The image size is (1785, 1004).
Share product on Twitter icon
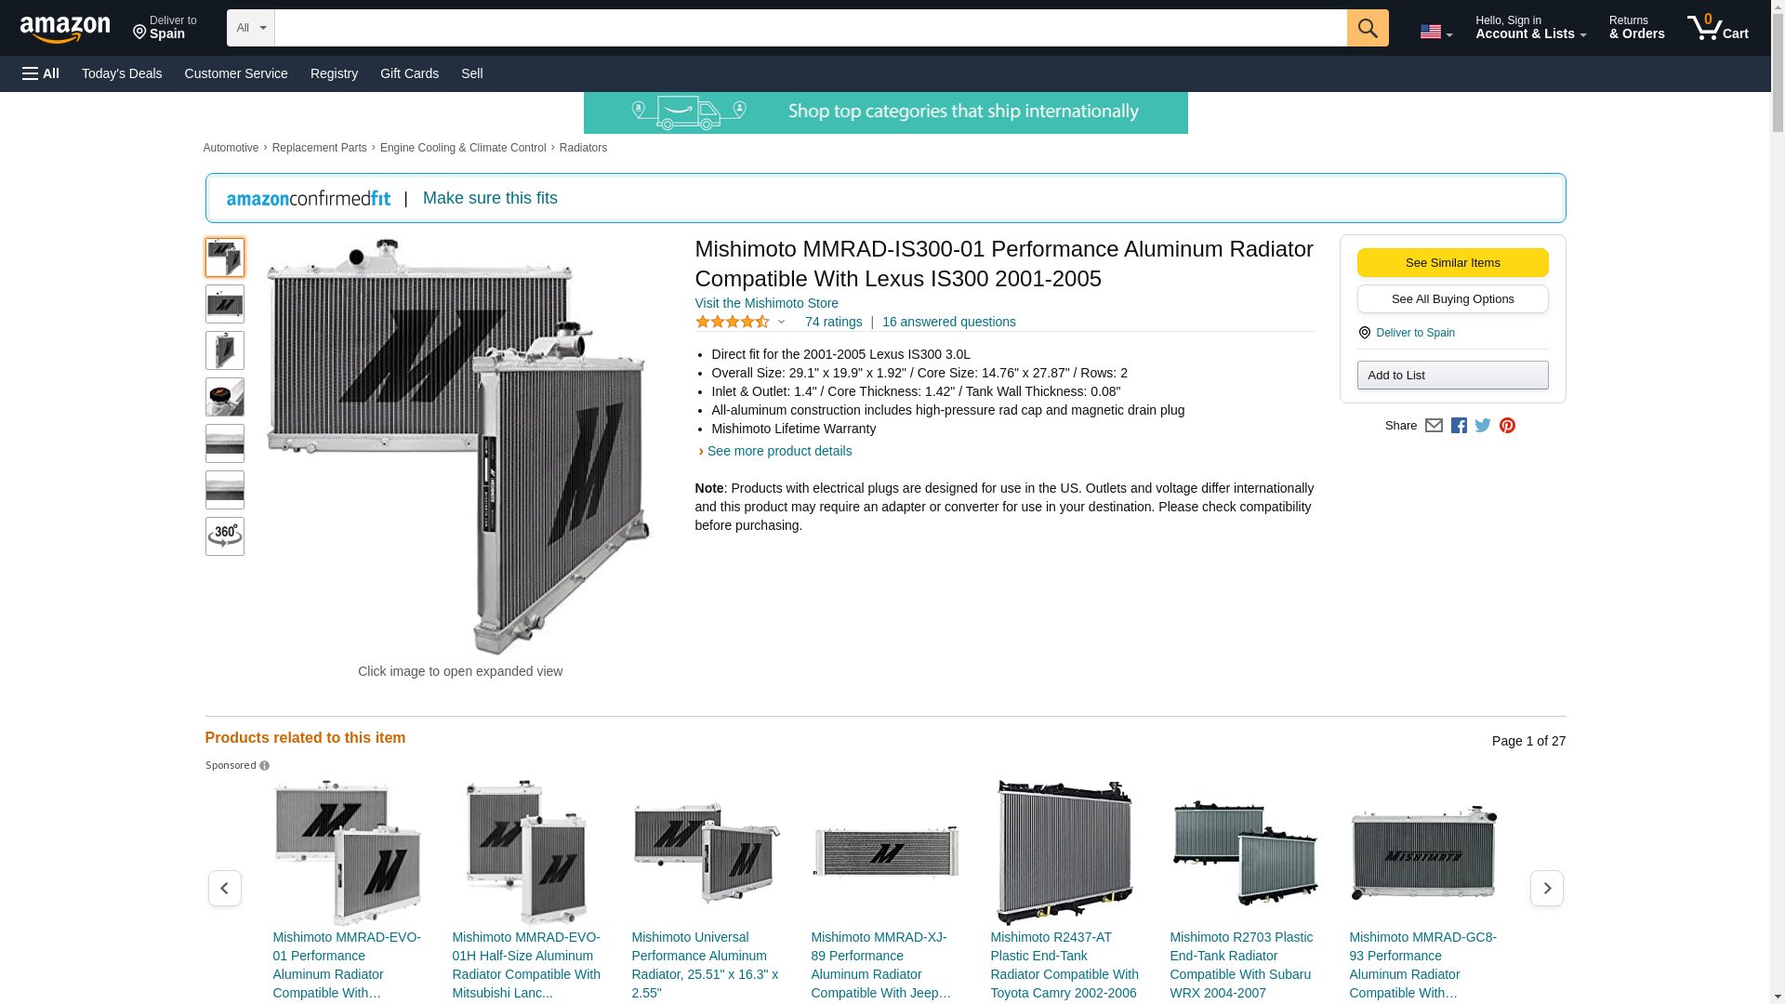pos(1483,426)
